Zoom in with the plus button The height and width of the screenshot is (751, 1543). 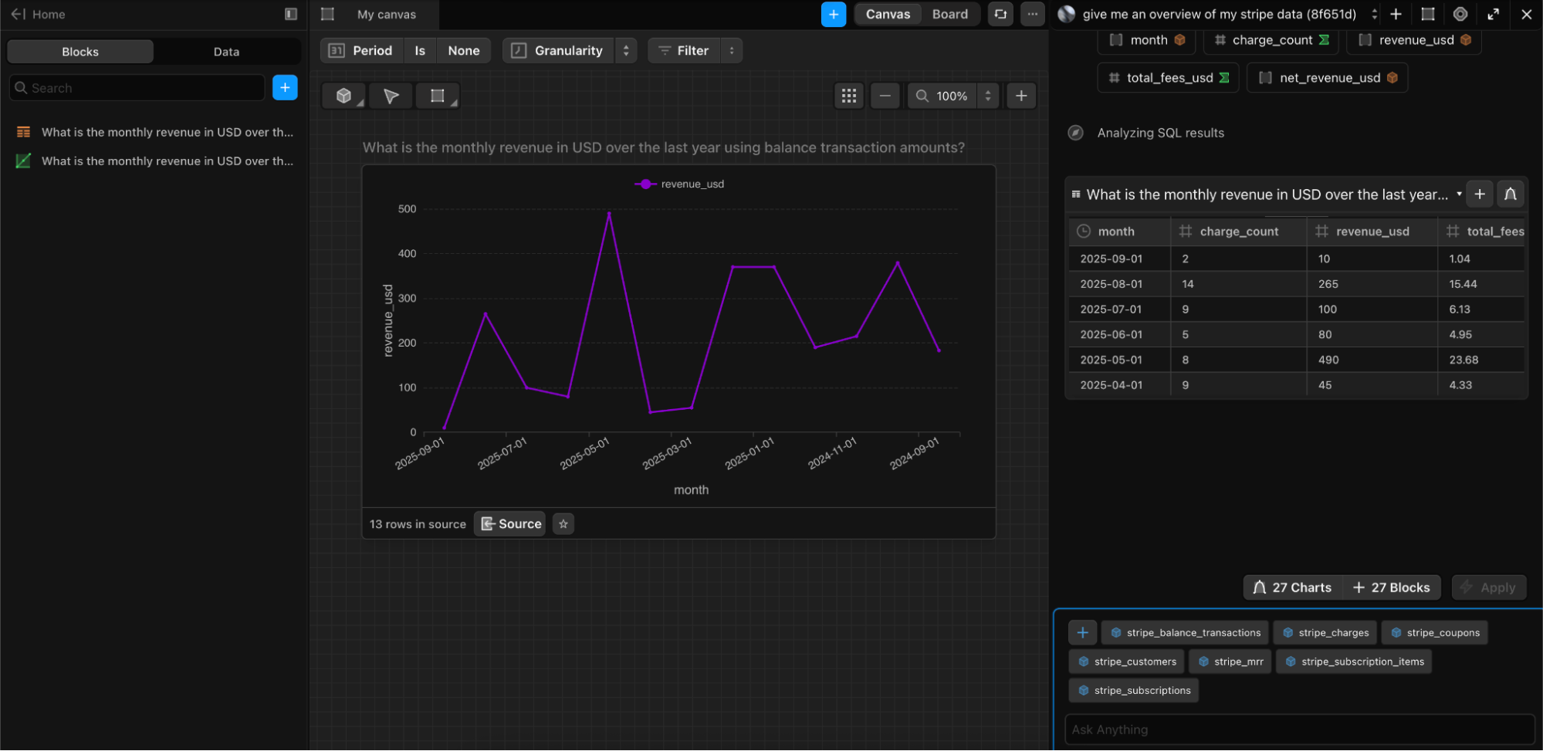(1021, 96)
